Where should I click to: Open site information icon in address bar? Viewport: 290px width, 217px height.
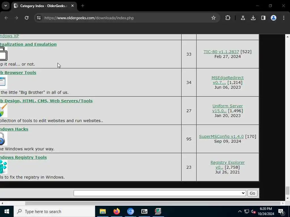click(39, 18)
